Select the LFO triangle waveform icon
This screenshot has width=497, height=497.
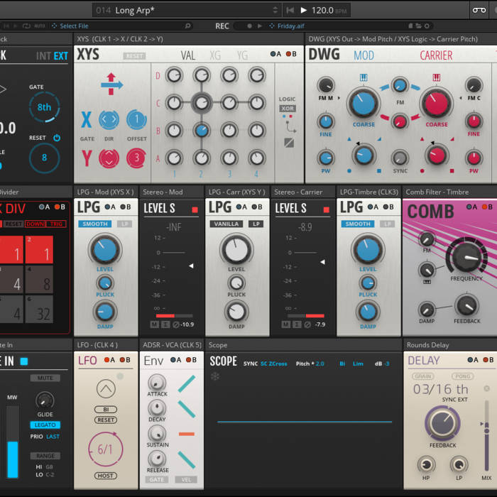click(x=106, y=388)
